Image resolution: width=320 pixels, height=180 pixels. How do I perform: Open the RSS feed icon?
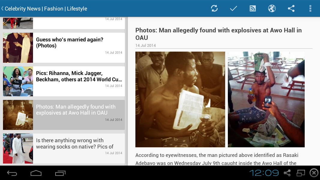tap(253, 9)
